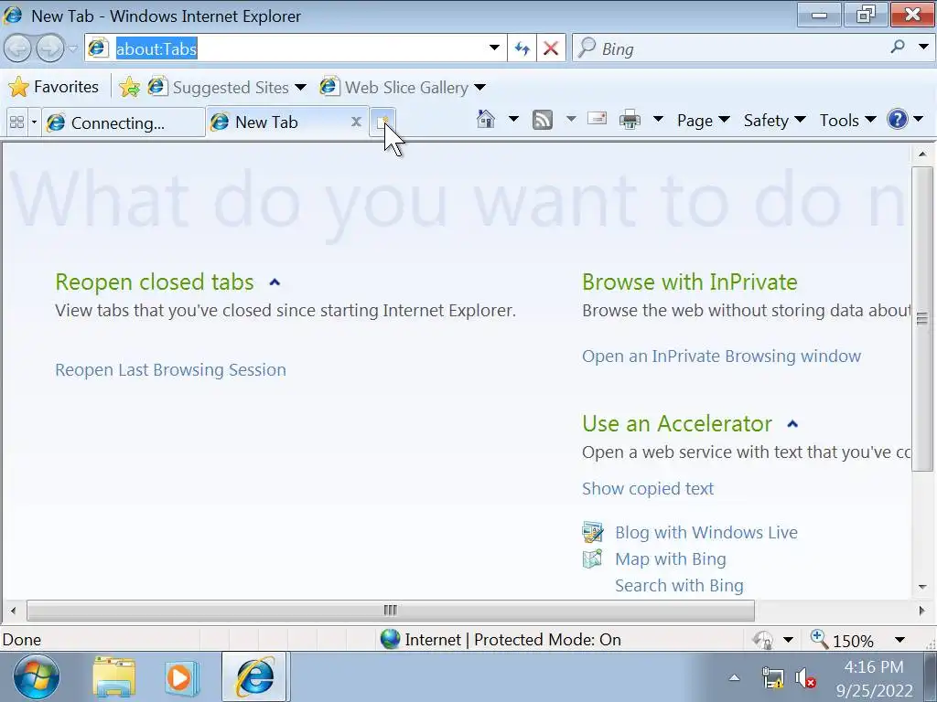
Task: Expand the Suggested Sites dropdown arrow
Action: click(300, 88)
